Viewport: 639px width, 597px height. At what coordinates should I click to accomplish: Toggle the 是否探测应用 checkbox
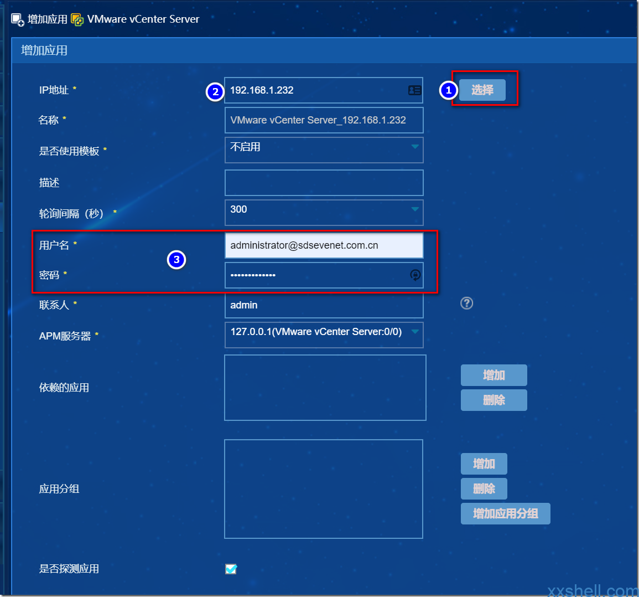coord(231,569)
